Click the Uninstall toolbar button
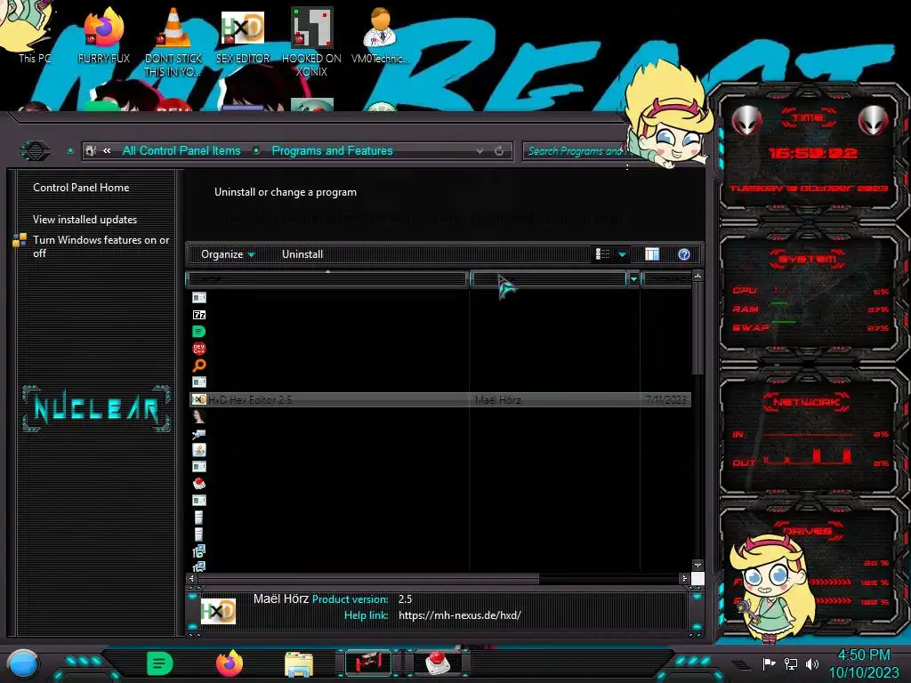This screenshot has width=911, height=683. click(302, 254)
